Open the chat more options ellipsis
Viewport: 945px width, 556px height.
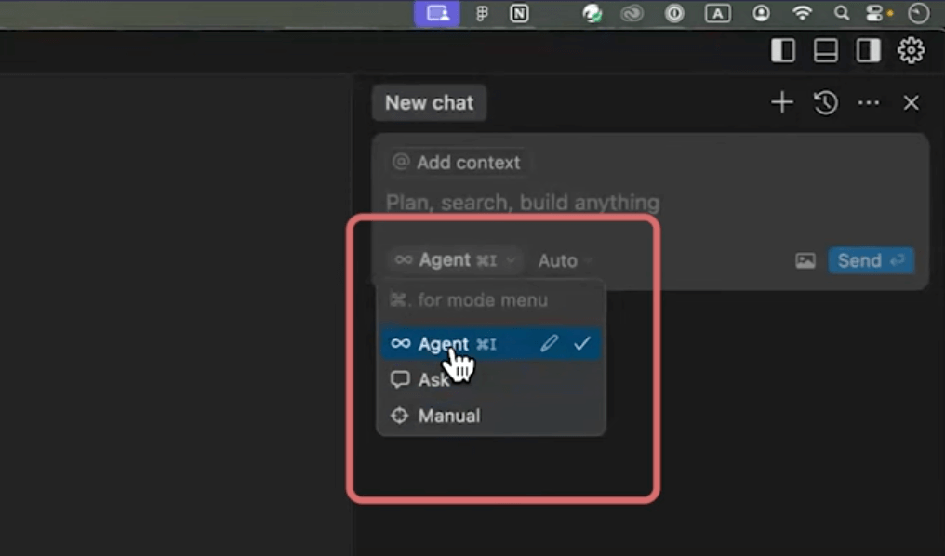[x=869, y=102]
